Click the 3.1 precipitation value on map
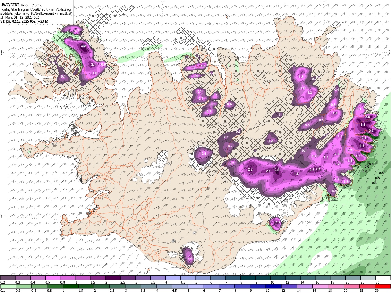 (x=363, y=125)
